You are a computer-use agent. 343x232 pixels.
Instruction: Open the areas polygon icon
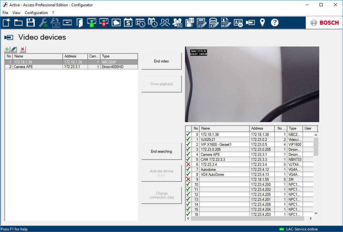(116, 22)
